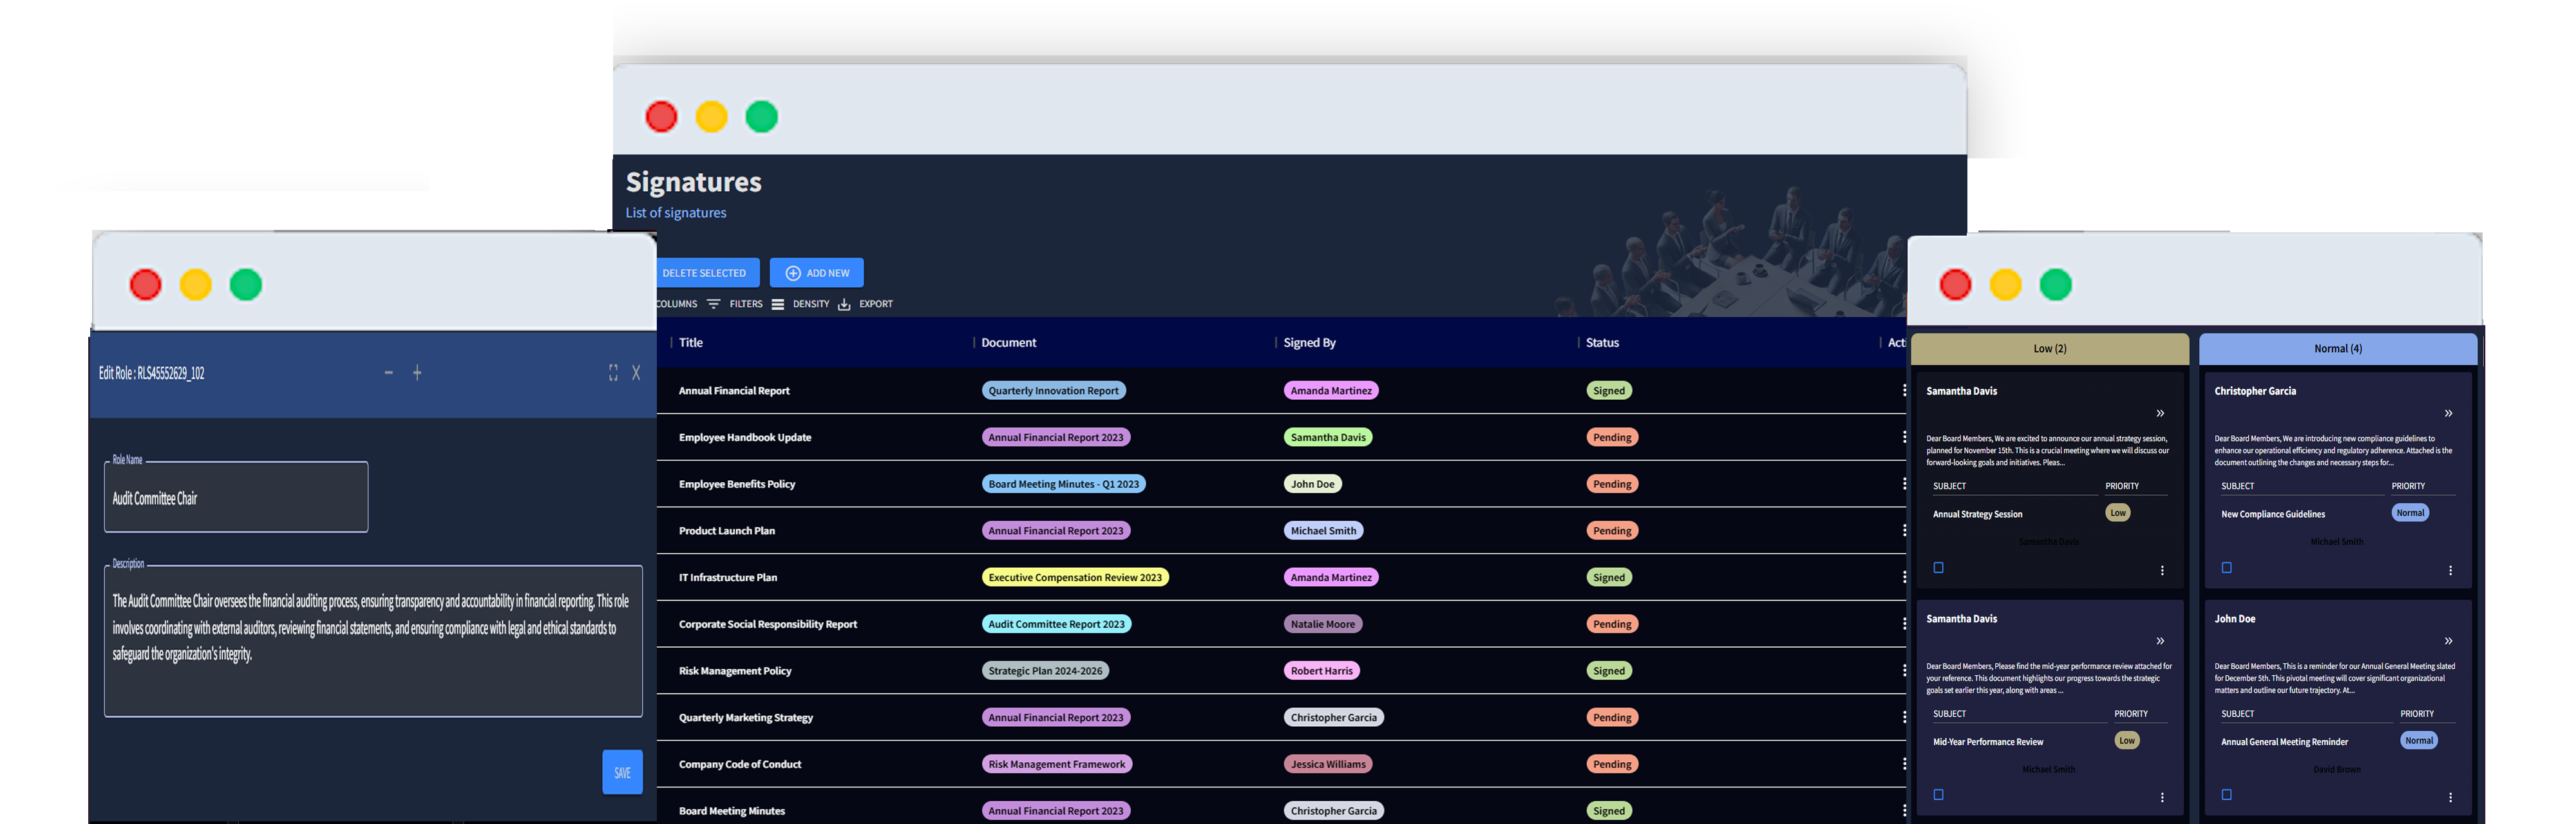2576x824 pixels.
Task: Click the Role Name input field
Action: (x=235, y=498)
